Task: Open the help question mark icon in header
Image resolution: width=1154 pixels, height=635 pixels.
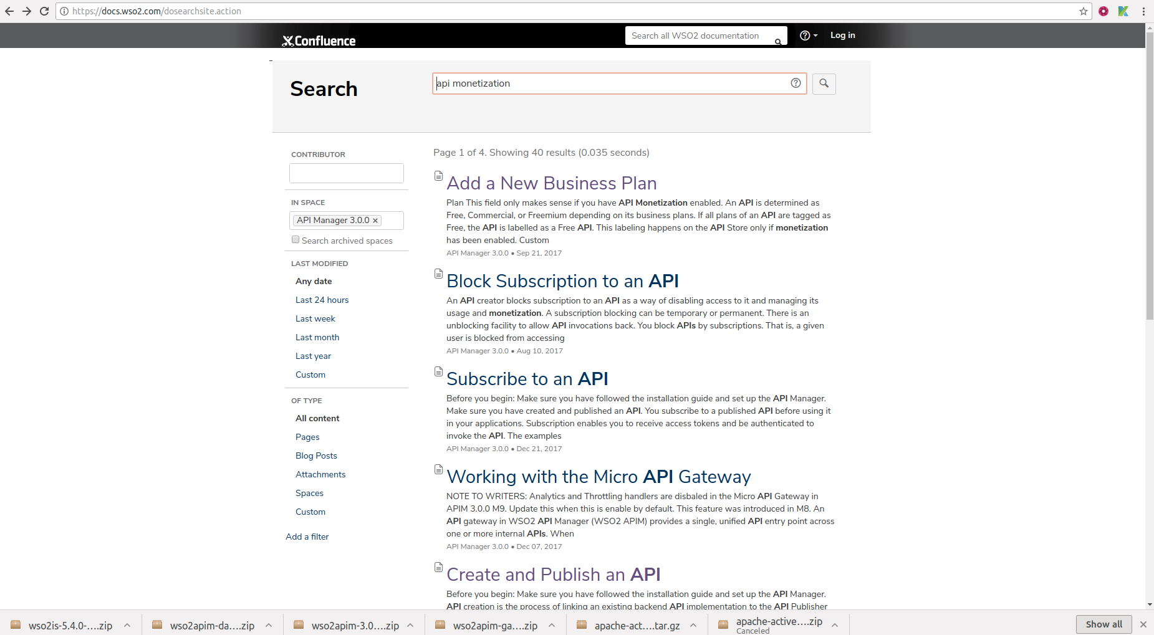Action: click(x=805, y=35)
